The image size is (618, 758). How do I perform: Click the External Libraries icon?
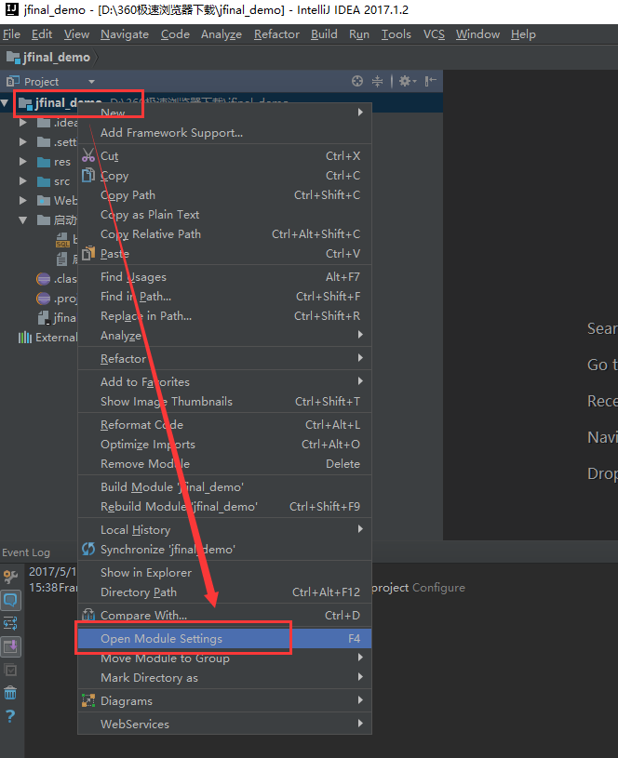point(25,338)
